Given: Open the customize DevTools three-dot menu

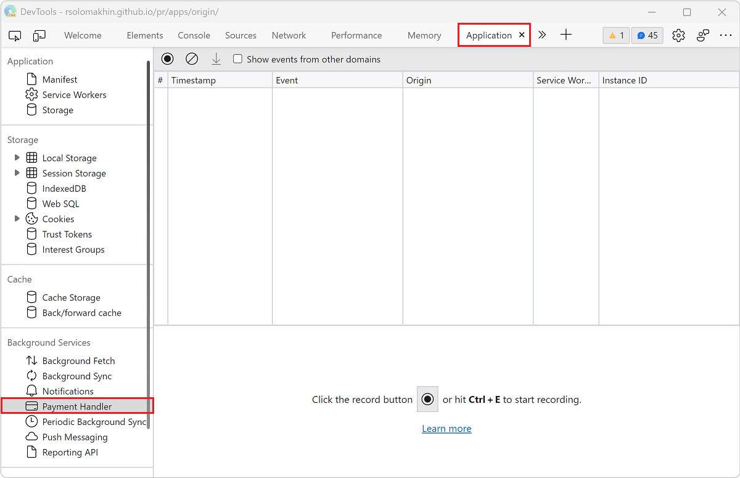Looking at the screenshot, I should [726, 35].
